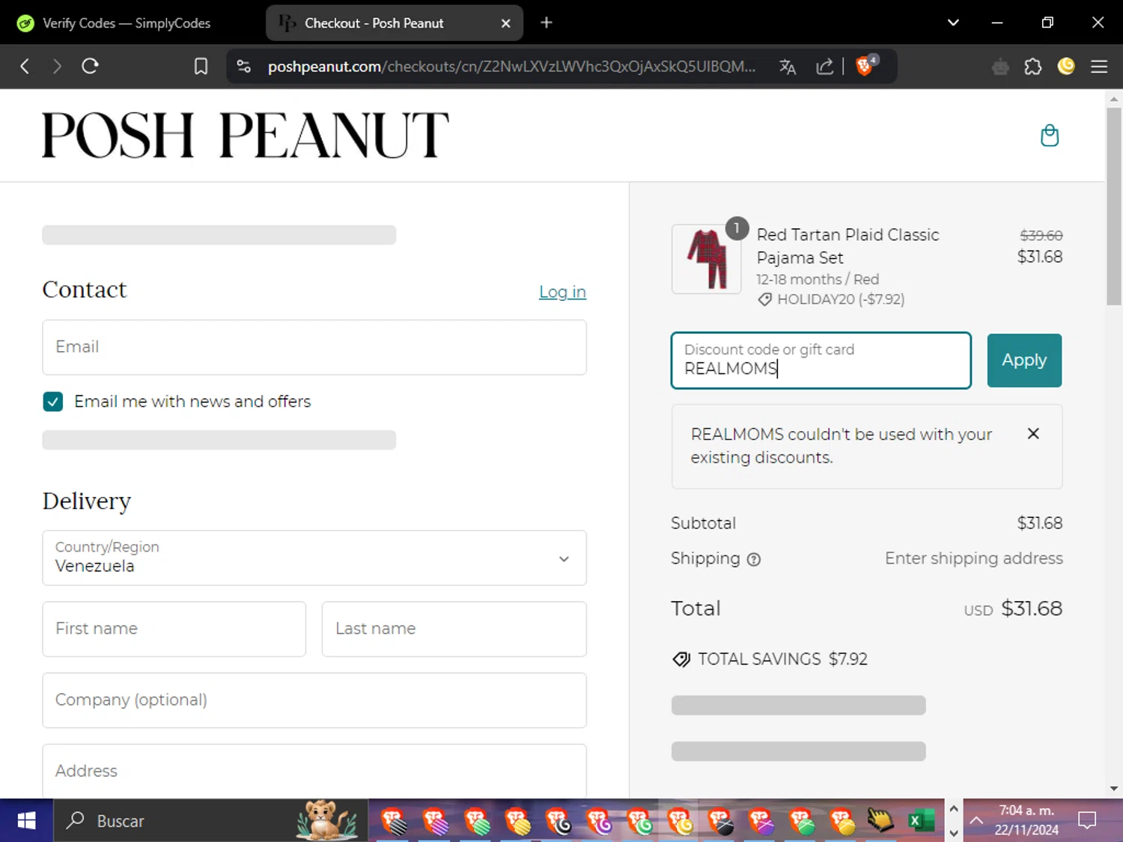Reload the checkout page
The width and height of the screenshot is (1123, 842).
pyautogui.click(x=90, y=67)
